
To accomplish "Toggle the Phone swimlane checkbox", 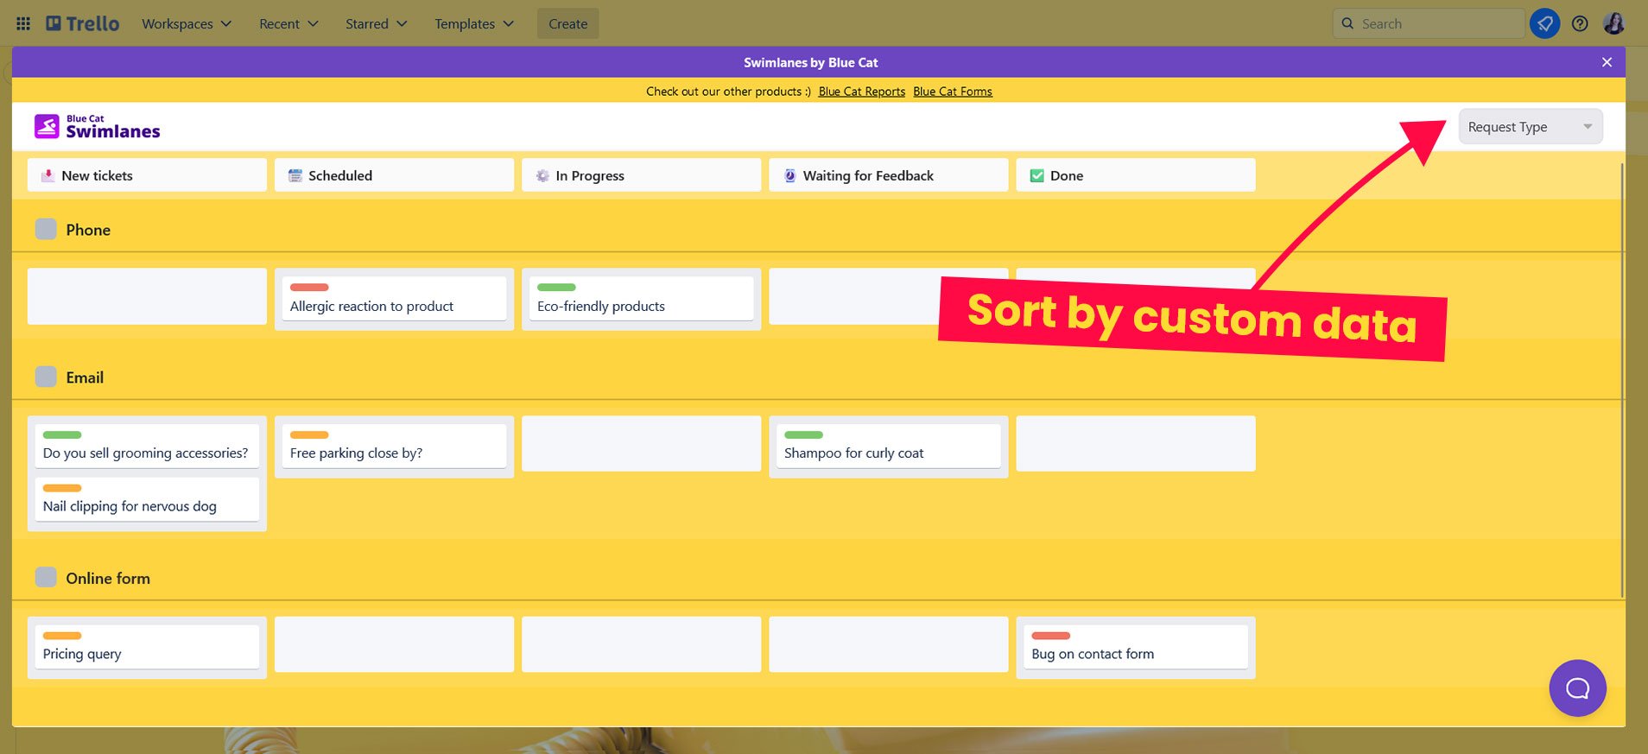I will [46, 229].
